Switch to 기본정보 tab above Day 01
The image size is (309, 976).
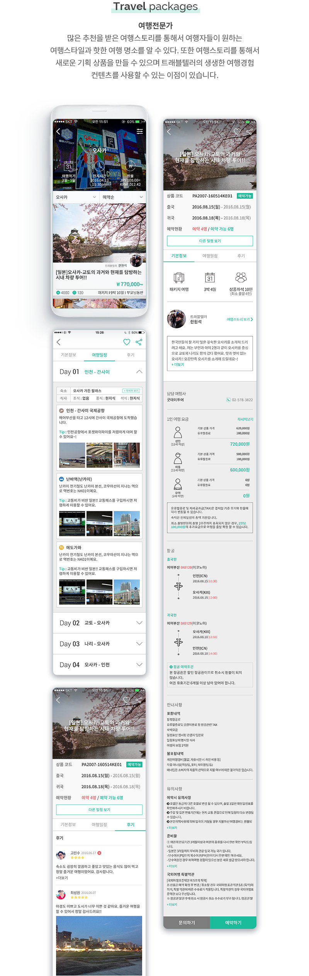click(68, 355)
